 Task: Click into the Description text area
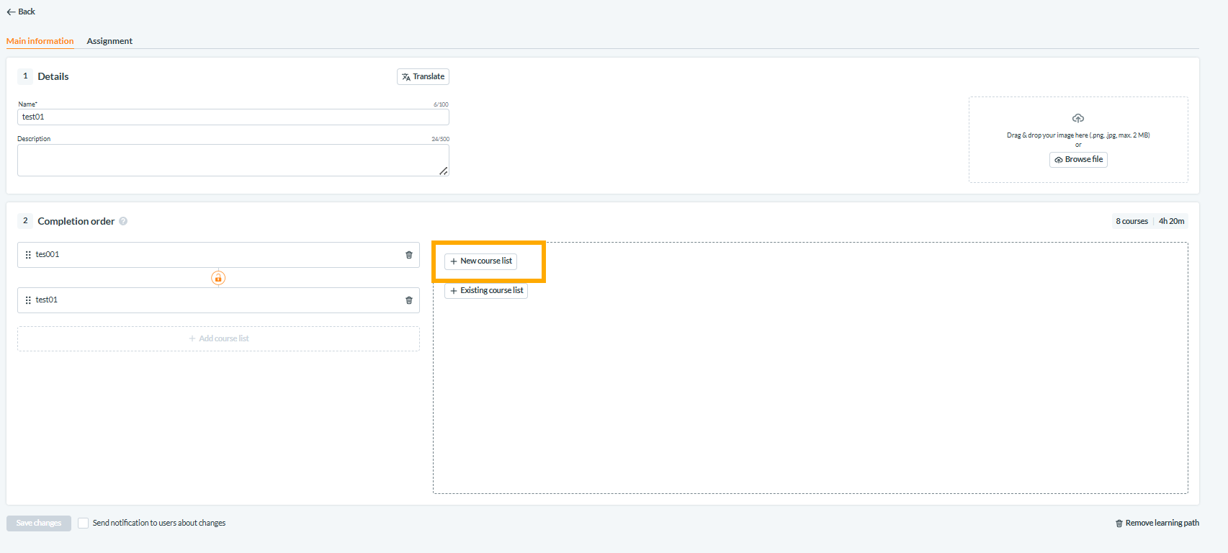point(233,160)
